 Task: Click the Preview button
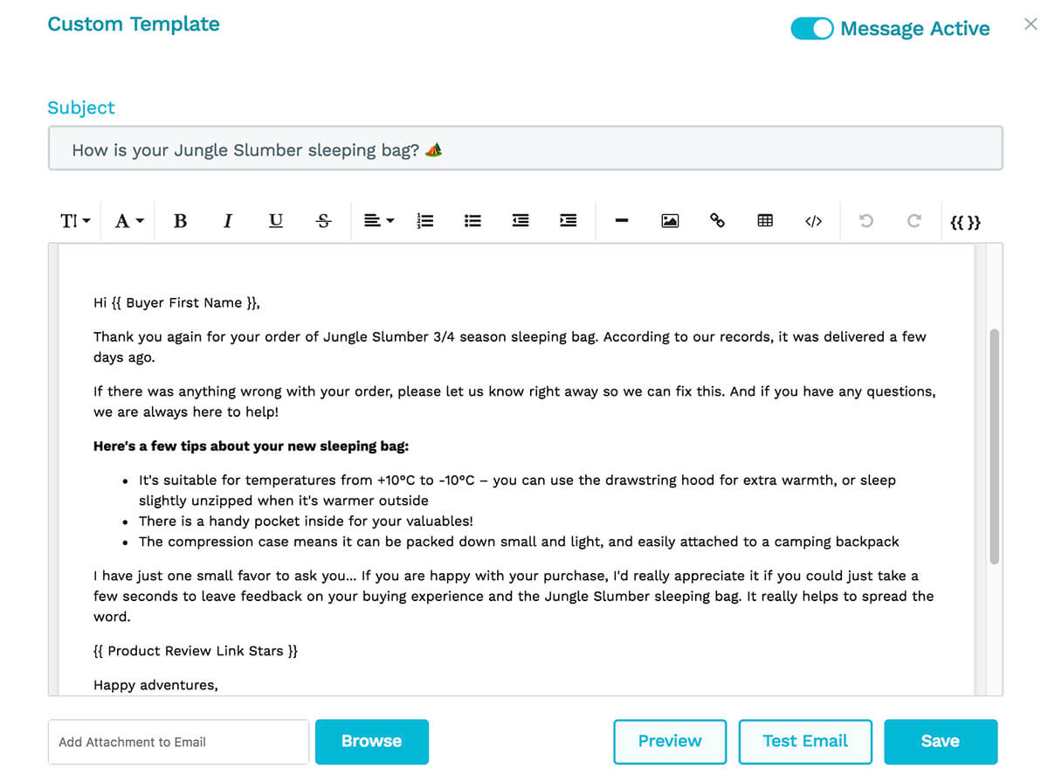click(670, 741)
